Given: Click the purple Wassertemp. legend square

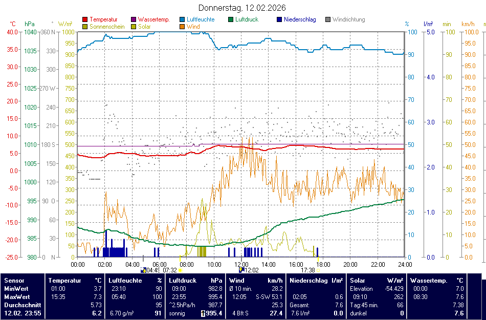Looking at the screenshot, I should tap(134, 20).
